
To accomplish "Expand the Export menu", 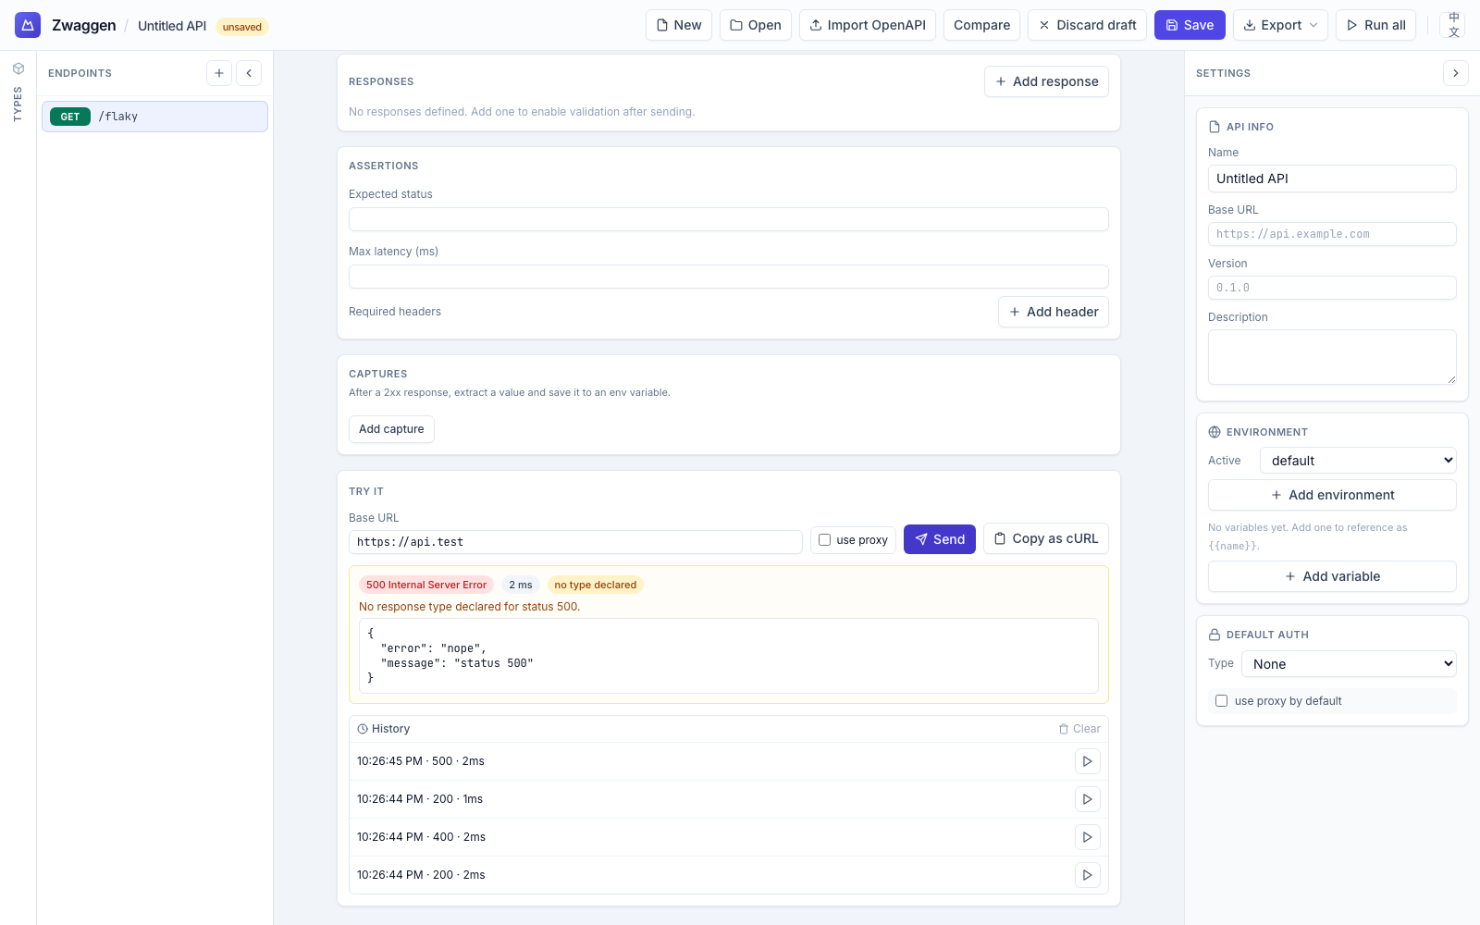I will (x=1280, y=25).
